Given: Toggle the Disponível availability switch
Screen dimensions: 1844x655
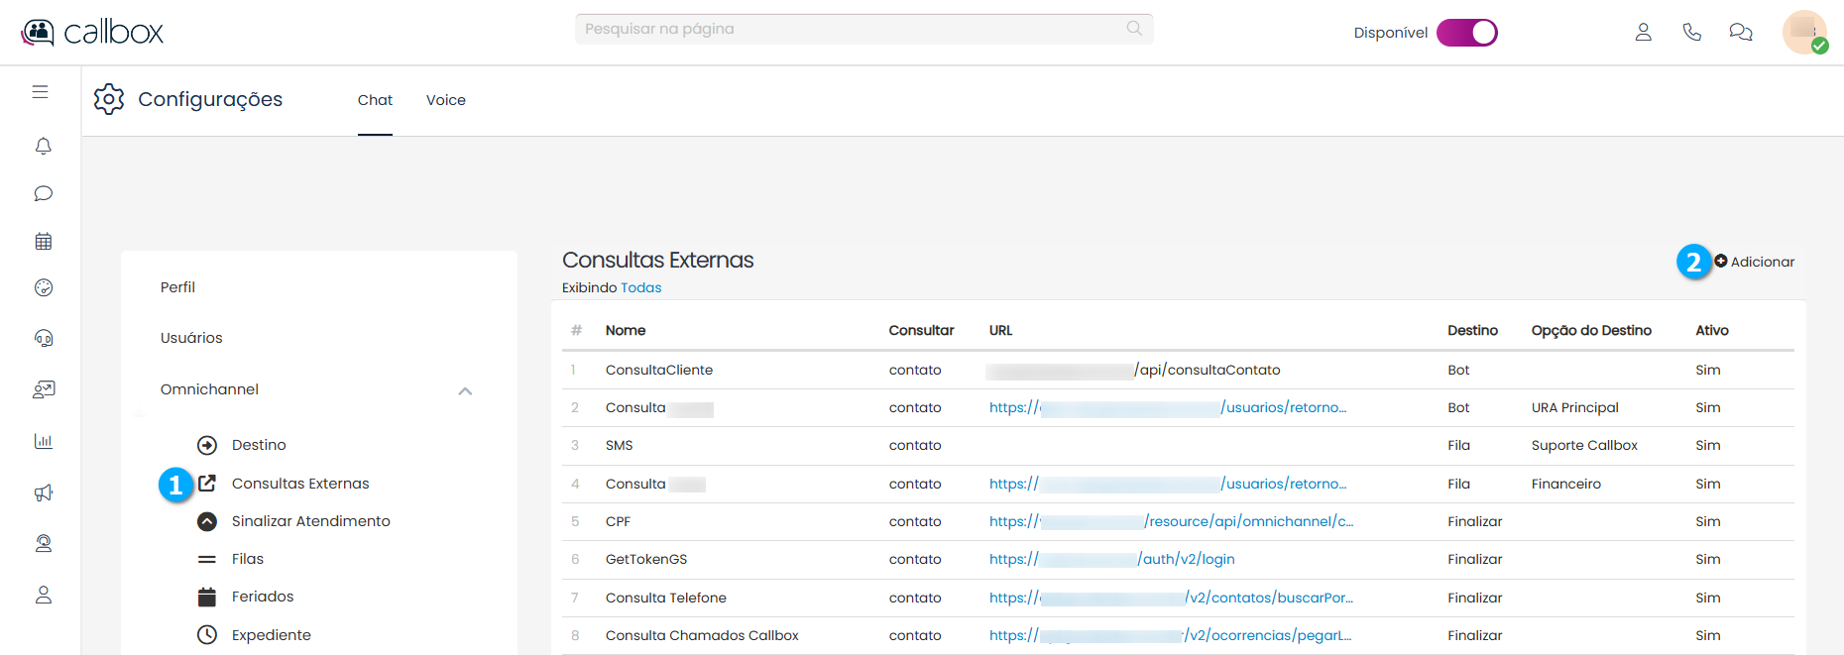Looking at the screenshot, I should pos(1466,33).
